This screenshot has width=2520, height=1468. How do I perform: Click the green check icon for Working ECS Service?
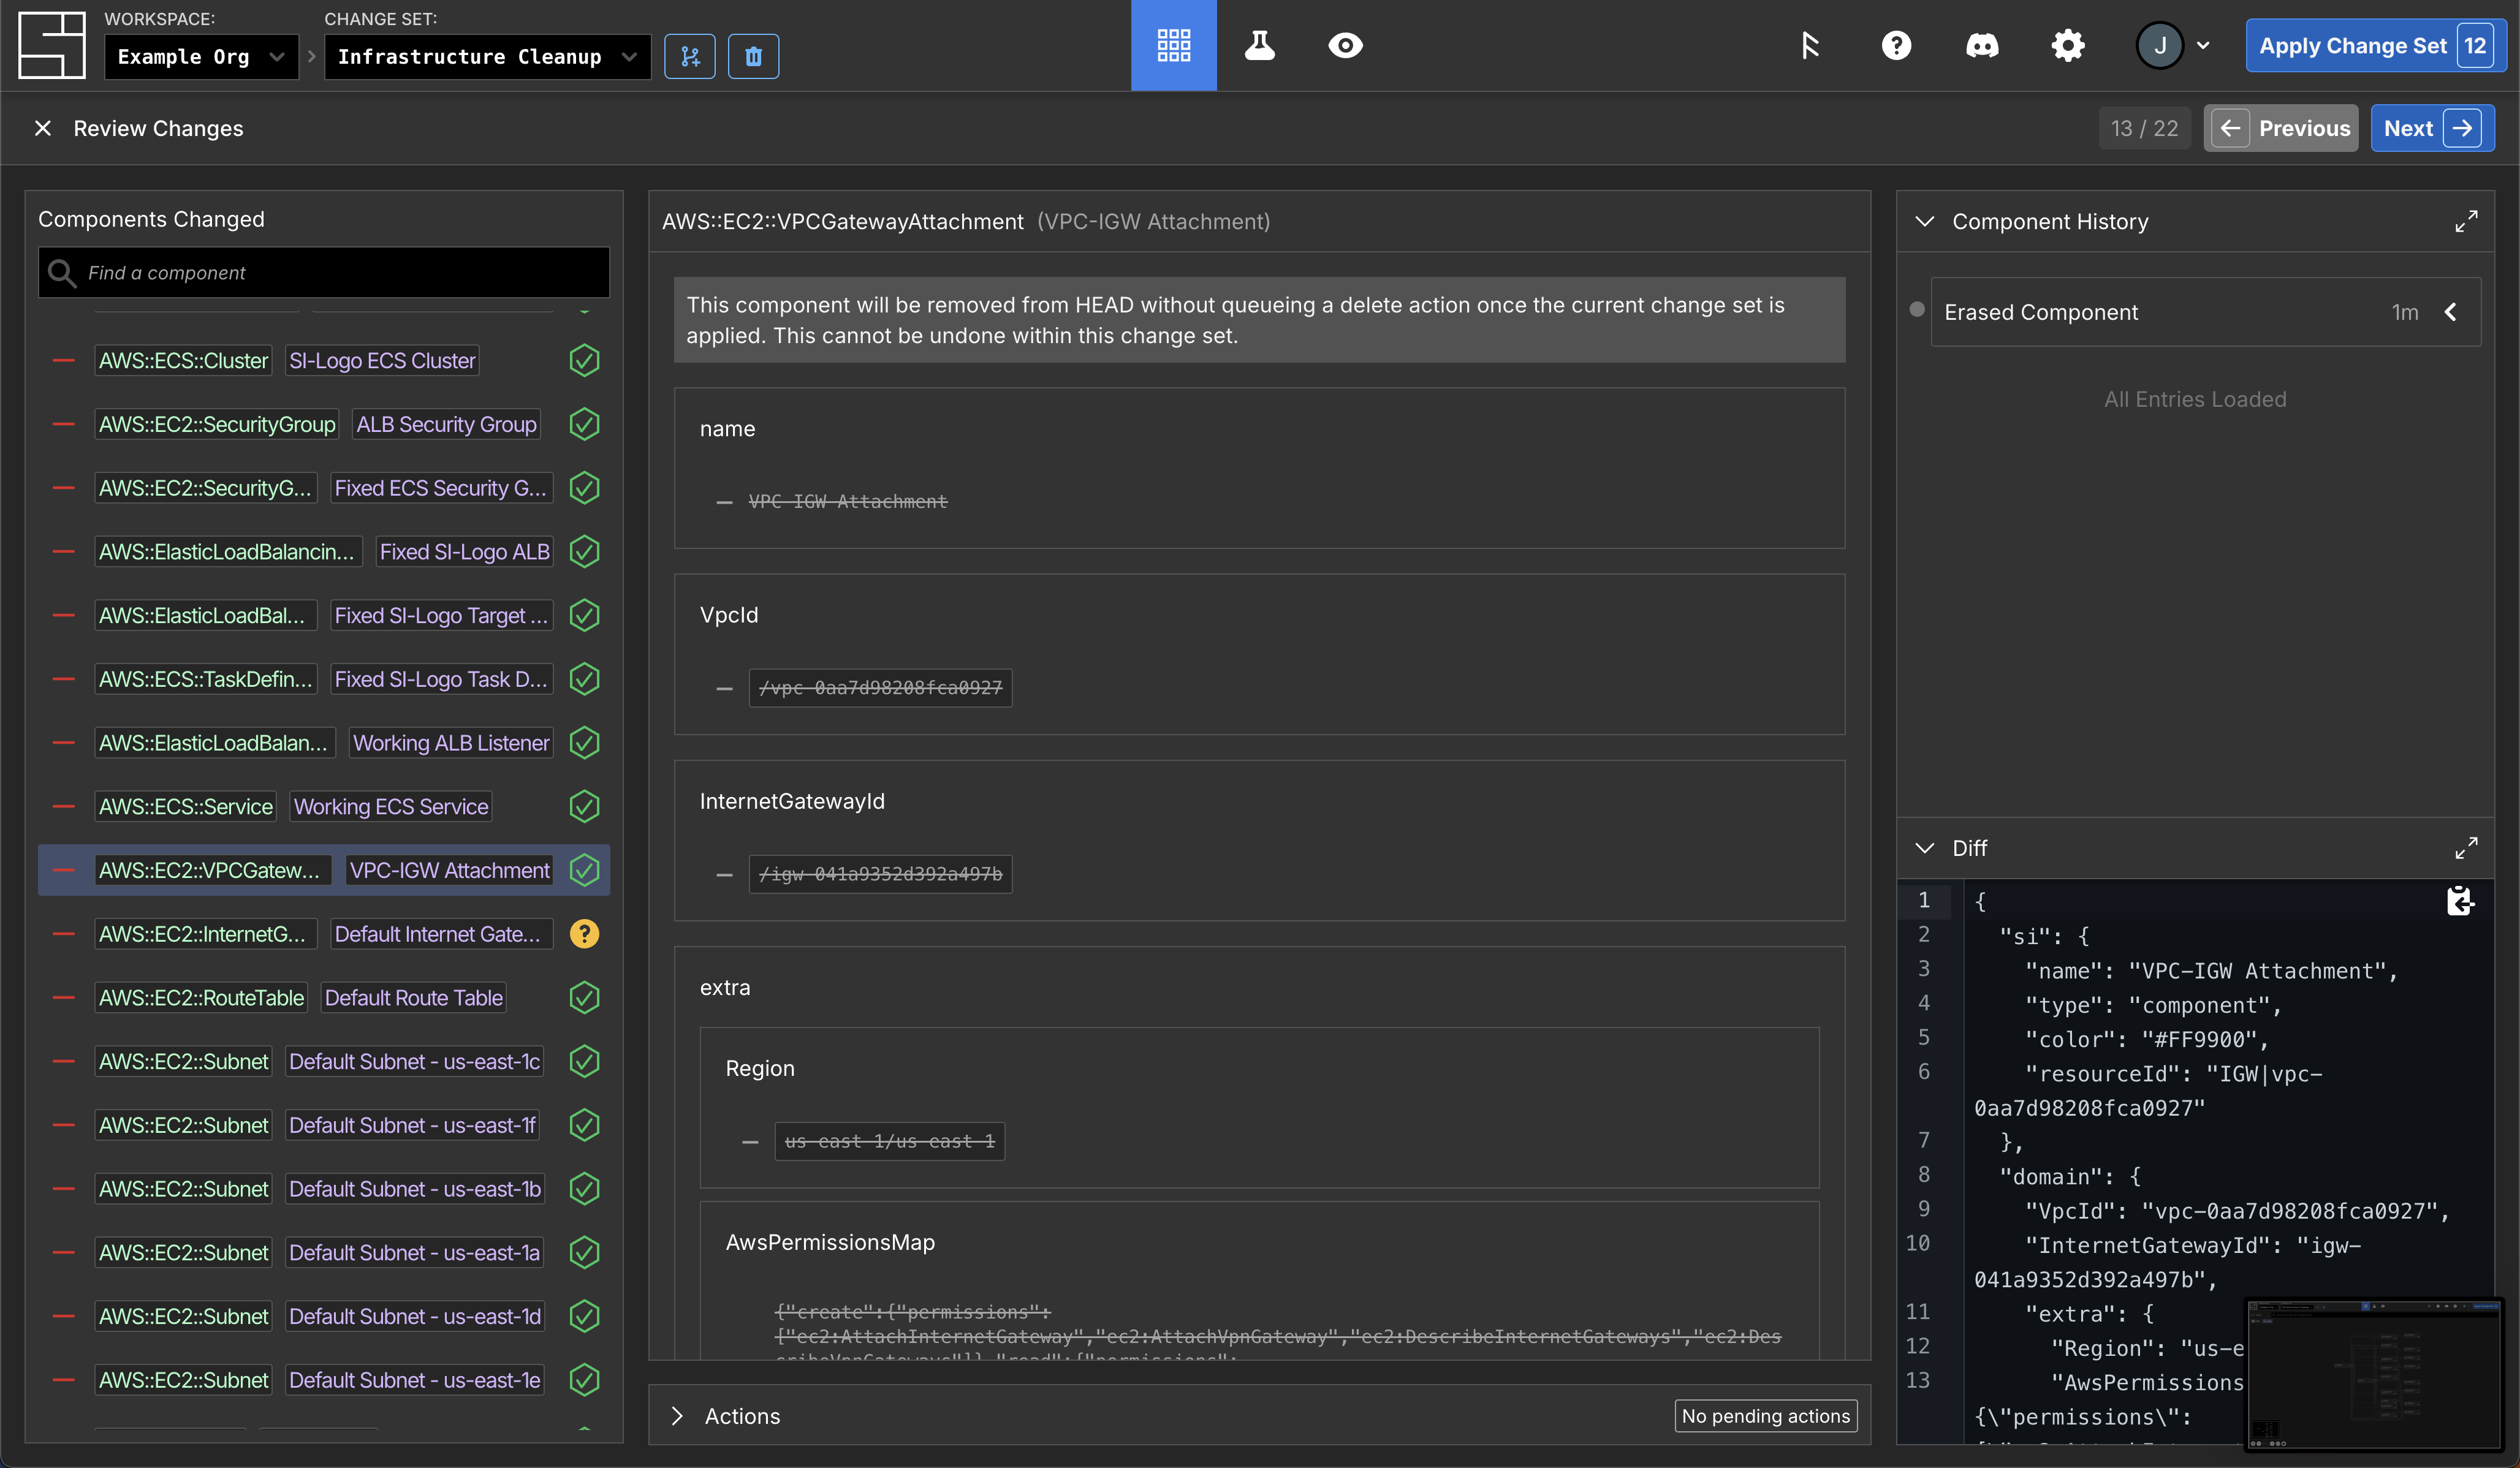click(584, 807)
